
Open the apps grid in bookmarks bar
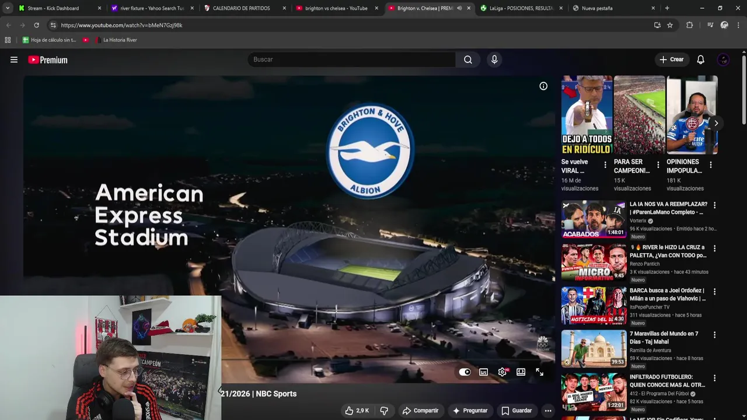(8, 40)
